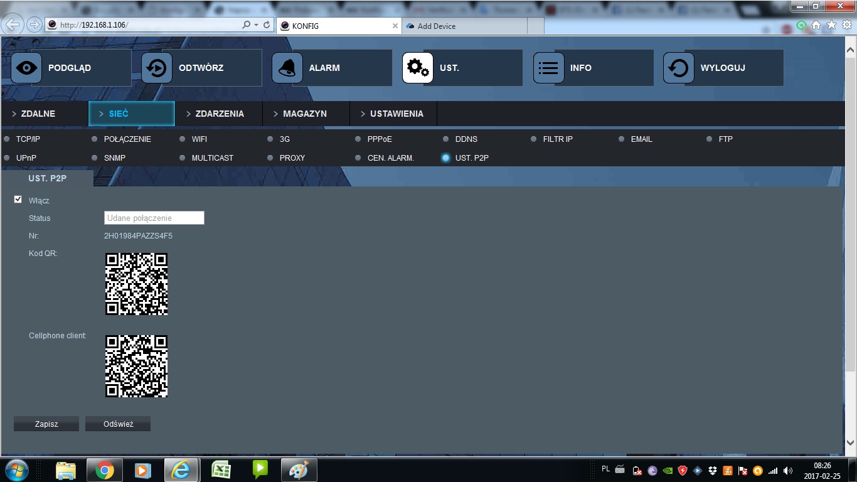Open a new blank browser tab
This screenshot has width=857, height=482.
point(535,26)
